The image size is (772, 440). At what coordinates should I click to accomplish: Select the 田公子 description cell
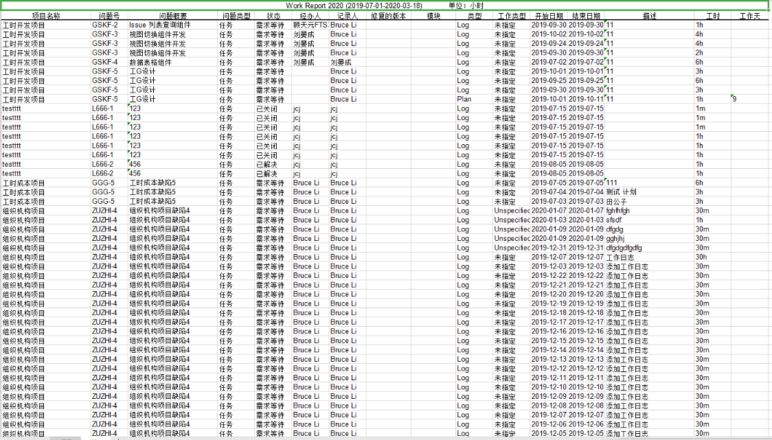(617, 201)
